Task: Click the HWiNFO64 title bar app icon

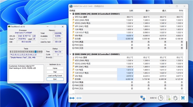Action: [x=71, y=6]
